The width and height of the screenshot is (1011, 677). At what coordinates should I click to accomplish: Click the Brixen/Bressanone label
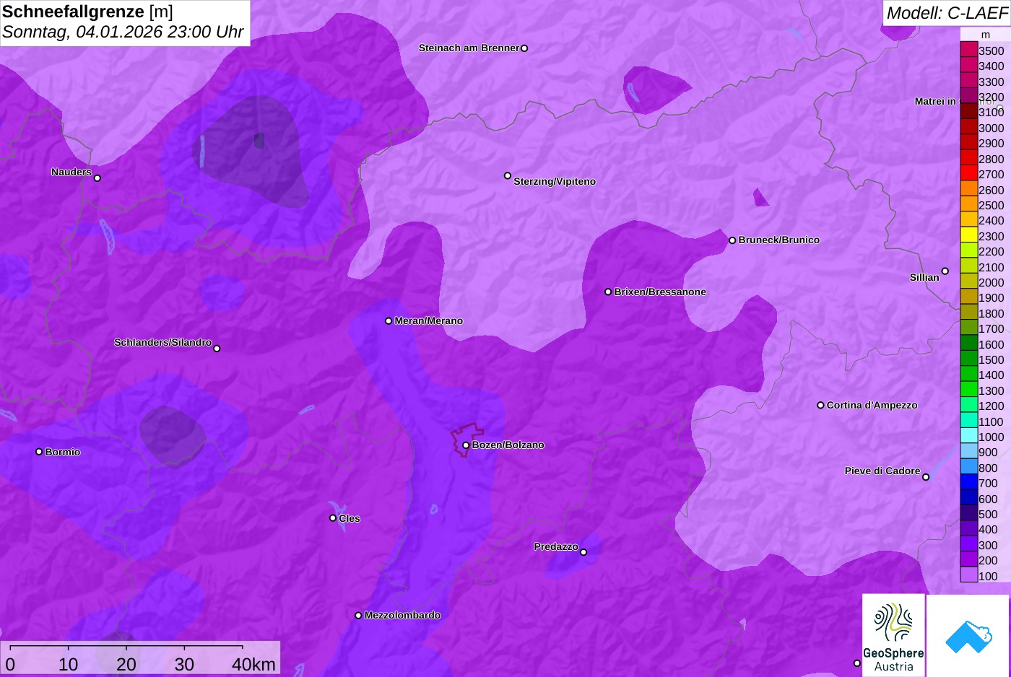(x=660, y=292)
